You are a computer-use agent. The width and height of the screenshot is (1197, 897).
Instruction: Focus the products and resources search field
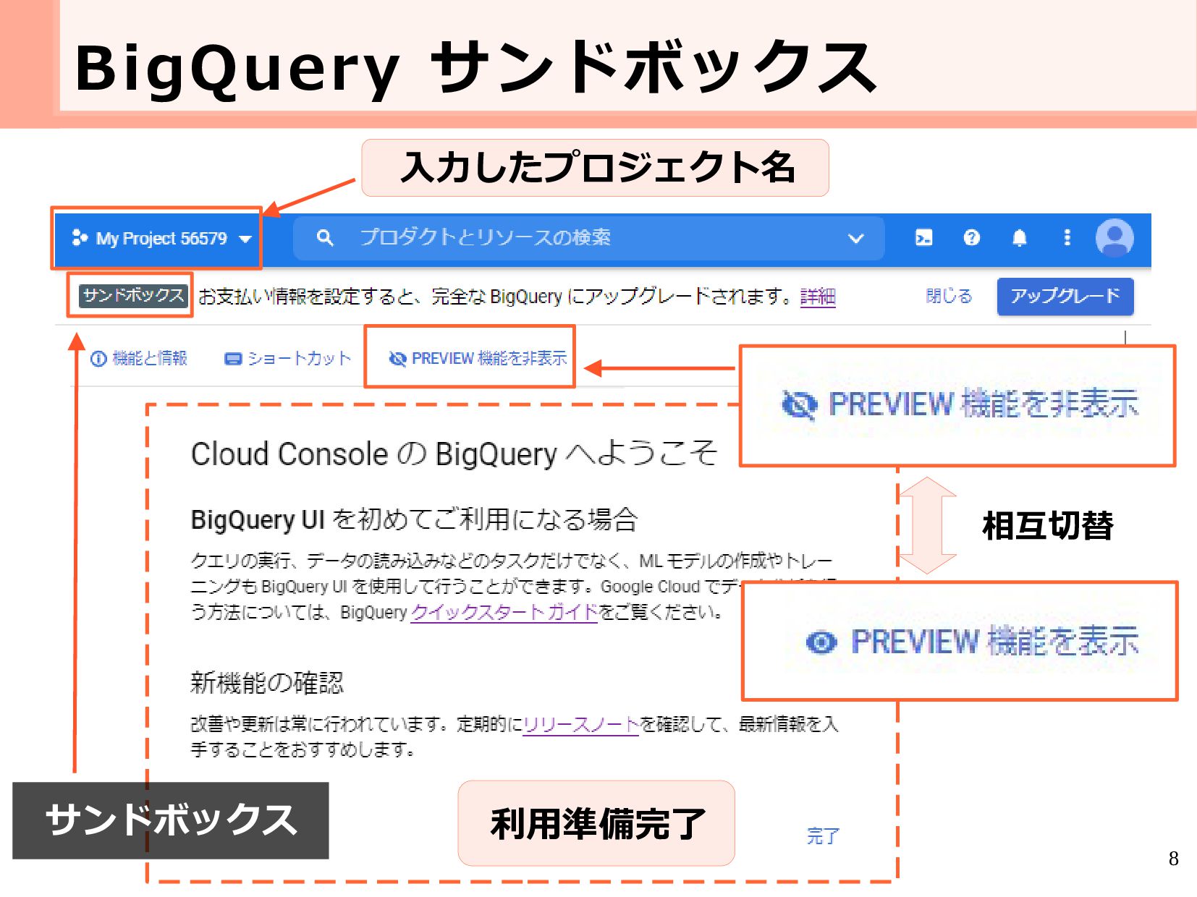point(588,238)
